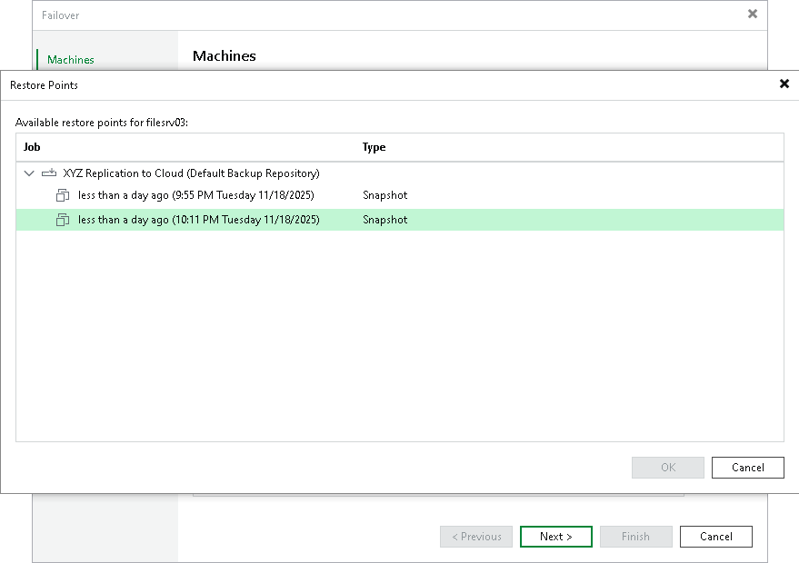Click the replication arrow icon in the job row

point(50,173)
